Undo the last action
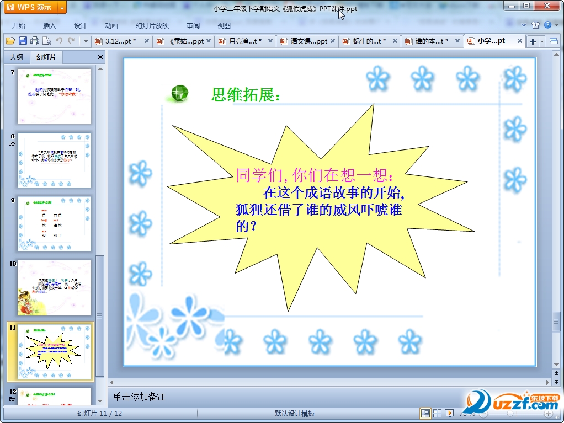This screenshot has height=423, width=564. [x=59, y=41]
